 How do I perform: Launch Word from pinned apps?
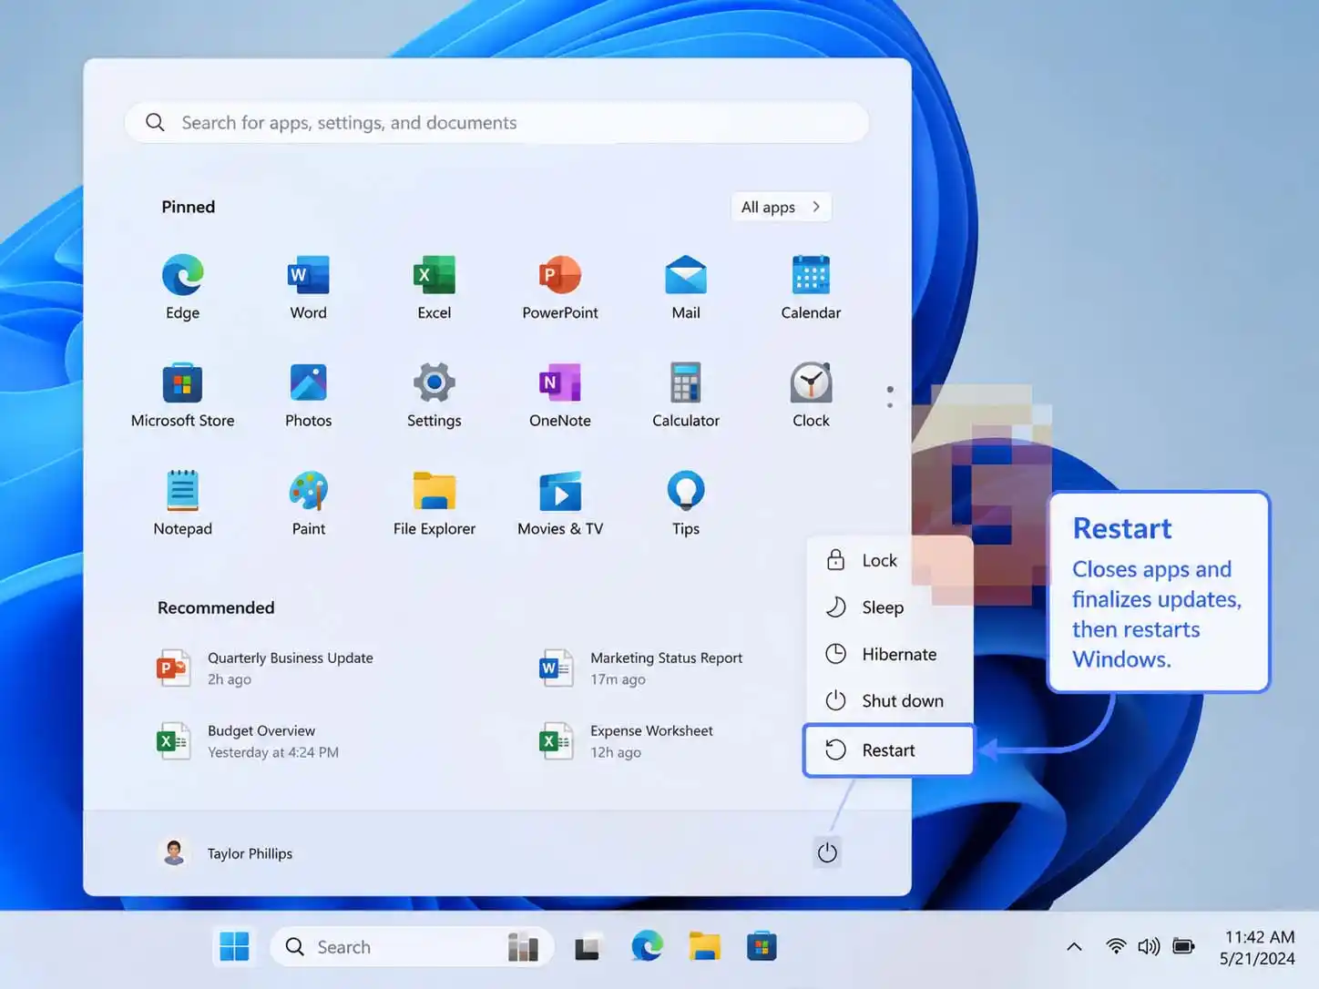click(309, 288)
